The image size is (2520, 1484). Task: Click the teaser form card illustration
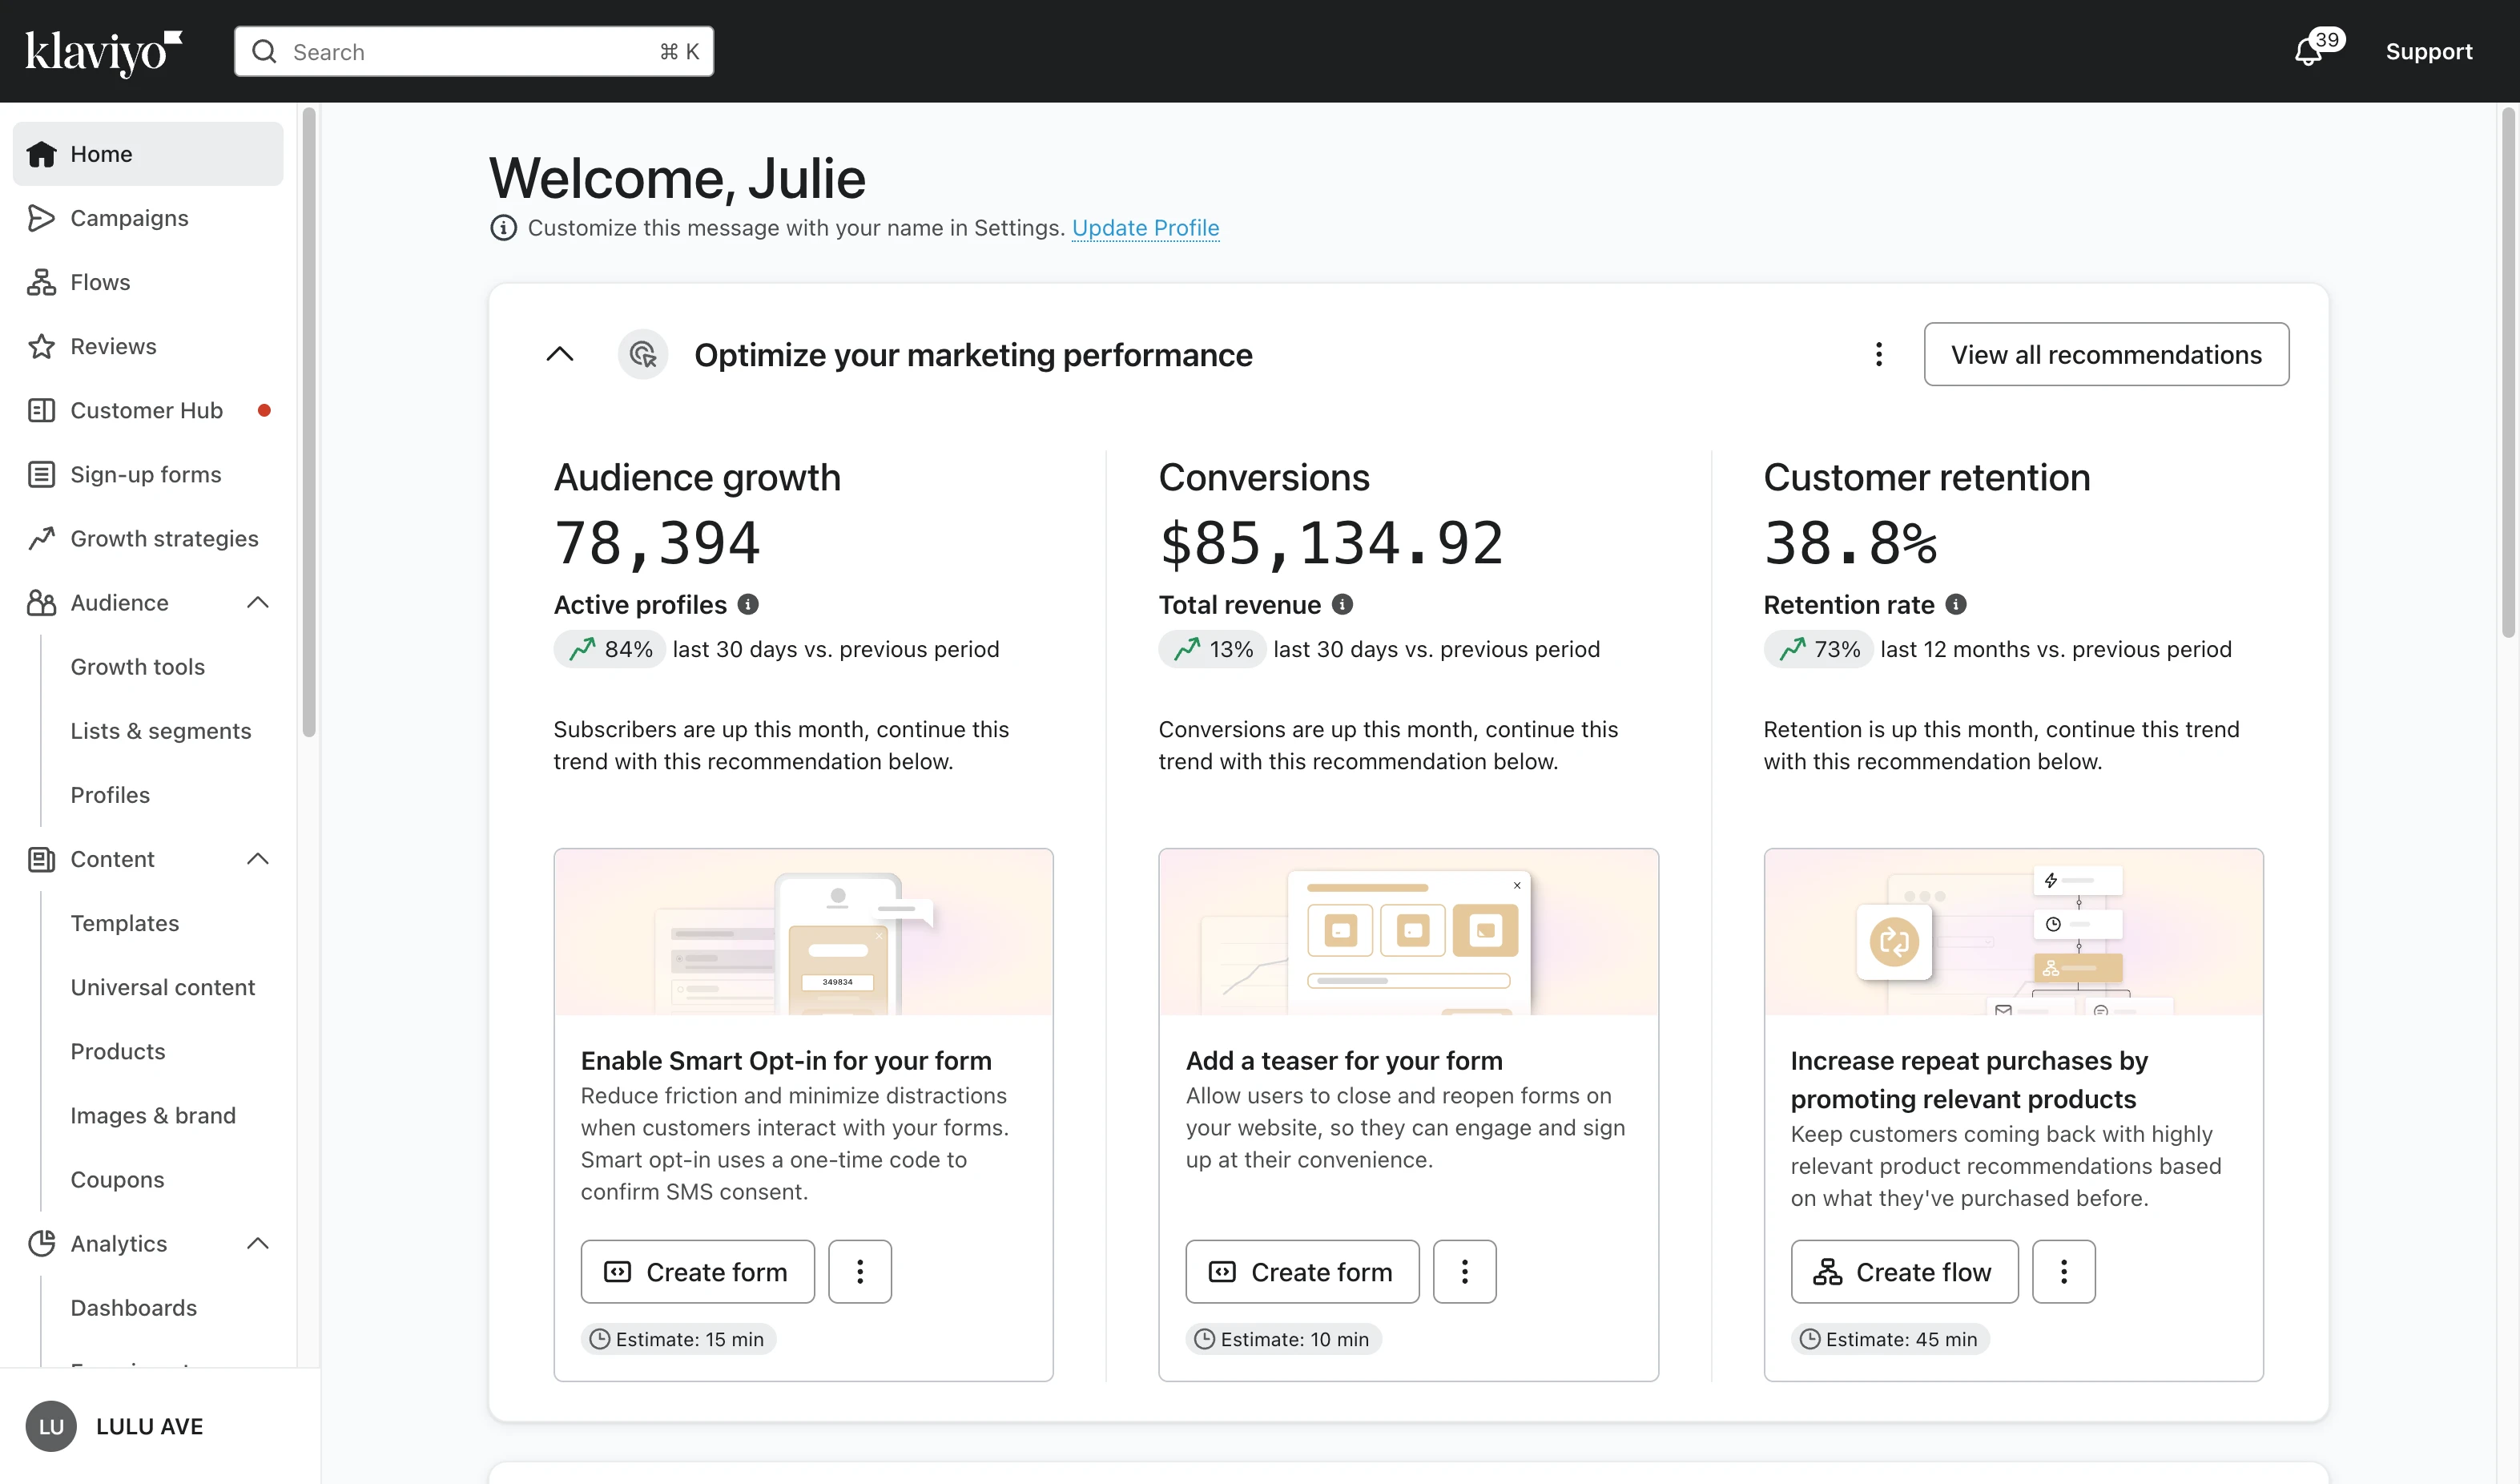(x=1409, y=933)
